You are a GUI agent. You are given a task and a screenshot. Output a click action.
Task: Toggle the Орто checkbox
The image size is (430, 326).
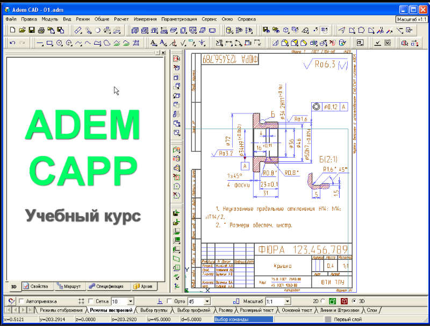click(x=169, y=301)
